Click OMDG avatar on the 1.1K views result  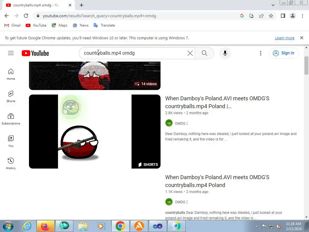pos(169,202)
